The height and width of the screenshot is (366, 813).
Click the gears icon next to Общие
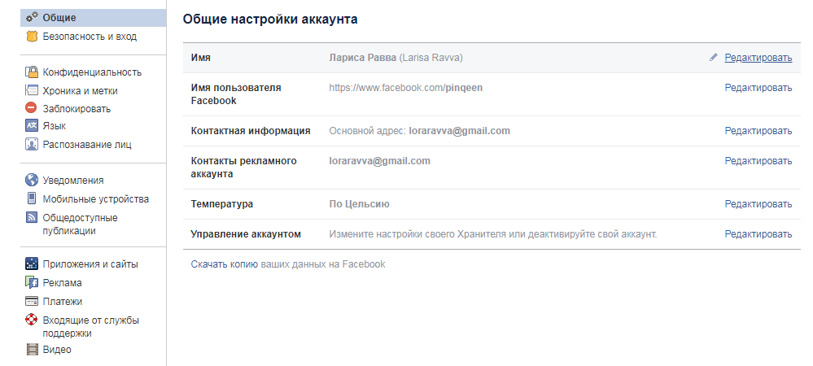(32, 17)
